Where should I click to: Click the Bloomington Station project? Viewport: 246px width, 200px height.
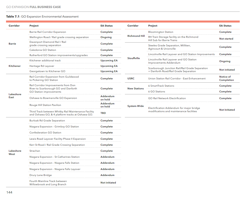pos(160,32)
